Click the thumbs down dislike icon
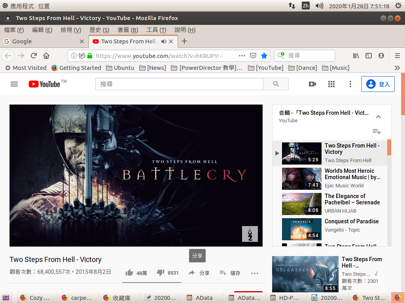This screenshot has height=303, width=405. [x=161, y=273]
